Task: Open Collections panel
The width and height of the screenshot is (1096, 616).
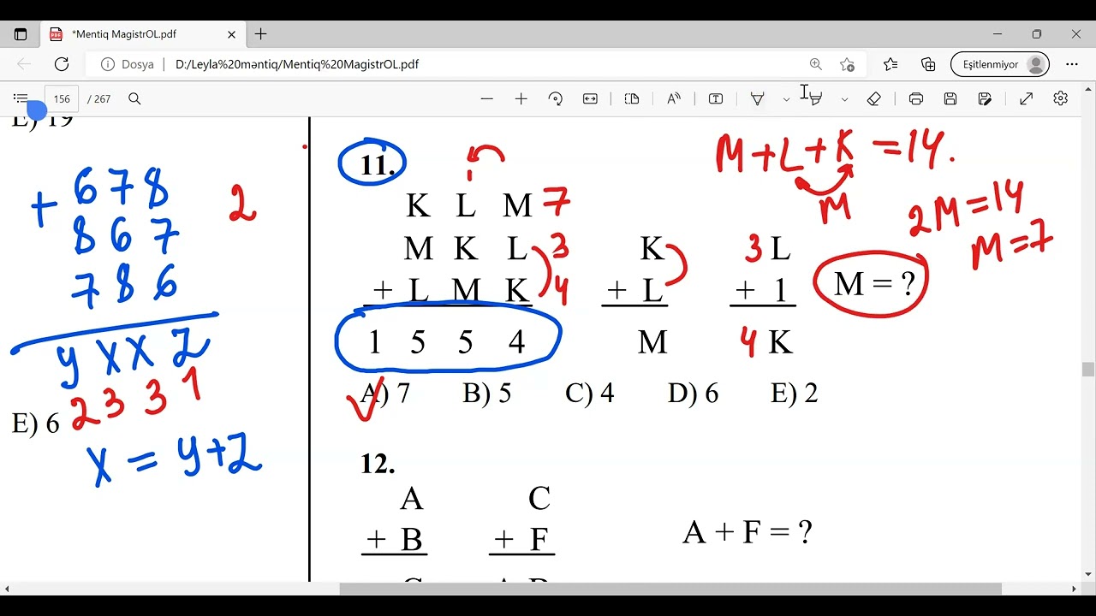Action: click(928, 64)
